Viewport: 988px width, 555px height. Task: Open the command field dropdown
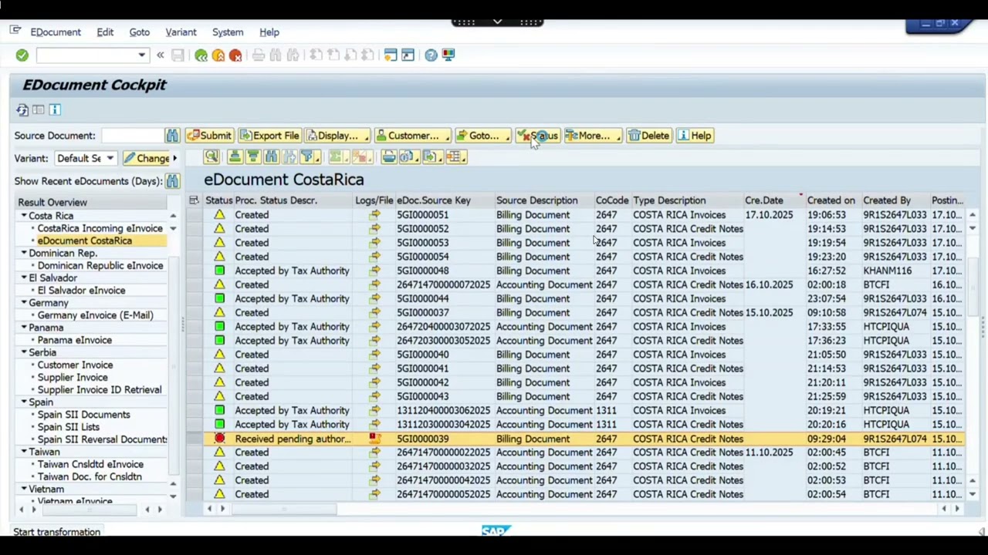click(142, 55)
